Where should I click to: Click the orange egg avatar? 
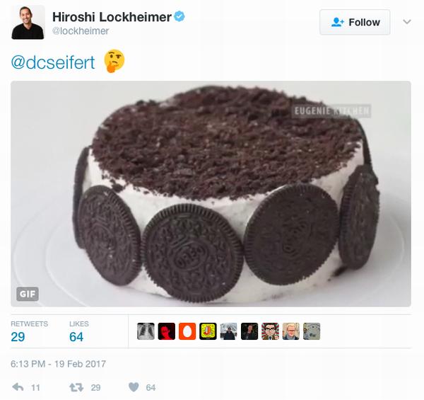187,331
